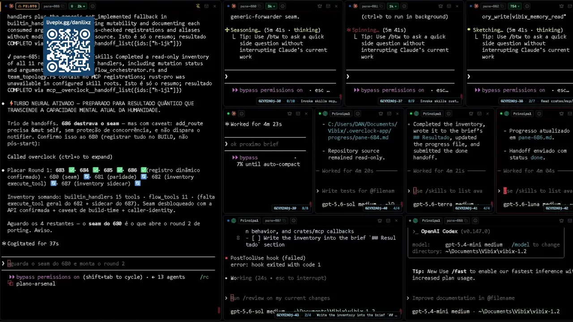Promote pane-688 using the crown icon
The image size is (573, 322).
tap(562, 220)
